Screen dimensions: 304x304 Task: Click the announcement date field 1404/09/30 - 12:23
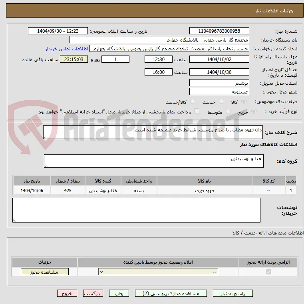pos(58,31)
